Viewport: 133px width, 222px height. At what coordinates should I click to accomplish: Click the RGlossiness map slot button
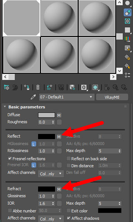click(x=59, y=151)
